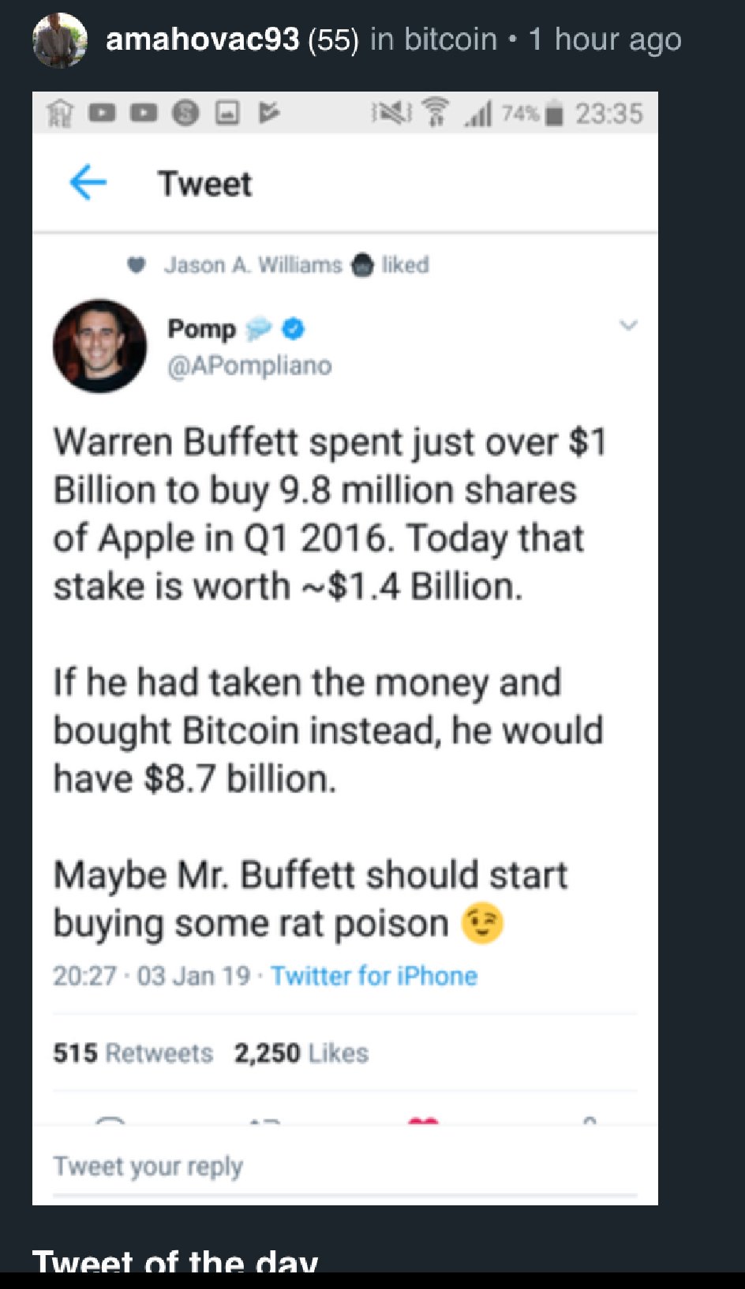745x1289 pixels.
Task: Tap the blue back arrow
Action: pos(88,183)
